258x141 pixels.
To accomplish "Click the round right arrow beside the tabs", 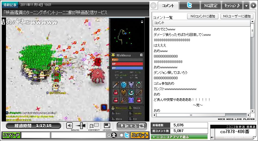I will (253, 6).
